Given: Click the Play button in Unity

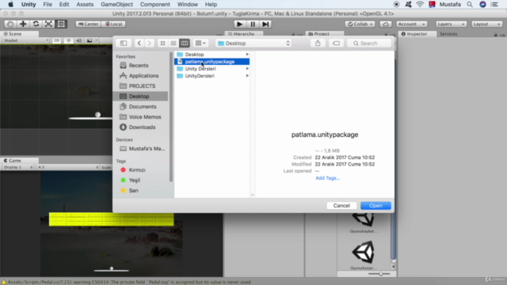Looking at the screenshot, I should click(239, 25).
